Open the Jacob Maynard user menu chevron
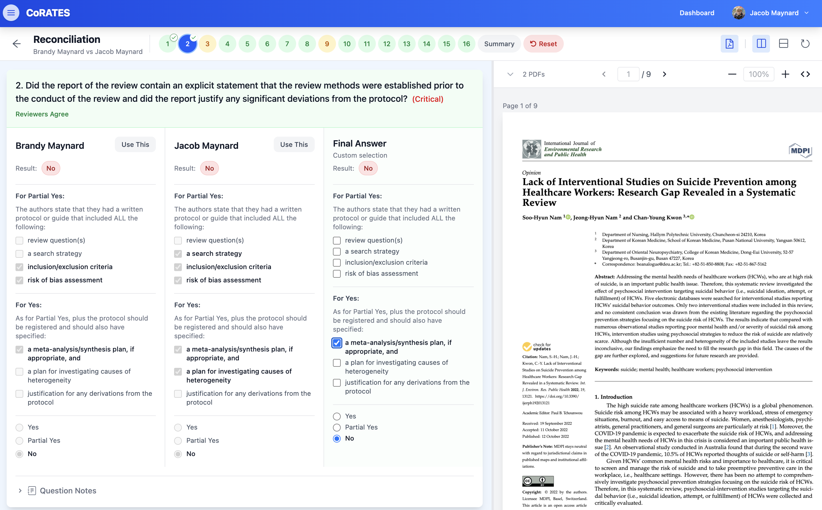Viewport: 822px width, 510px height. [807, 13]
